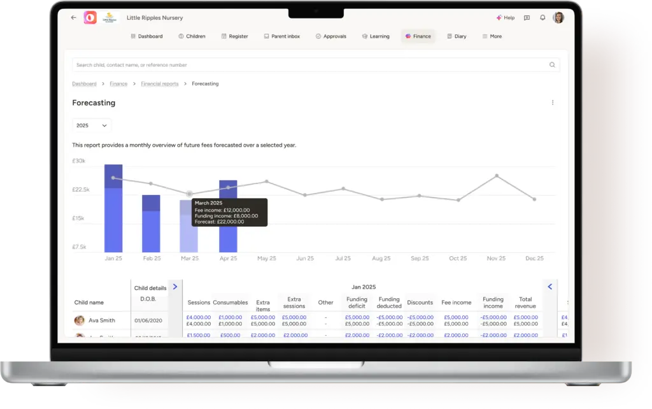Click the user profile avatar

point(558,18)
